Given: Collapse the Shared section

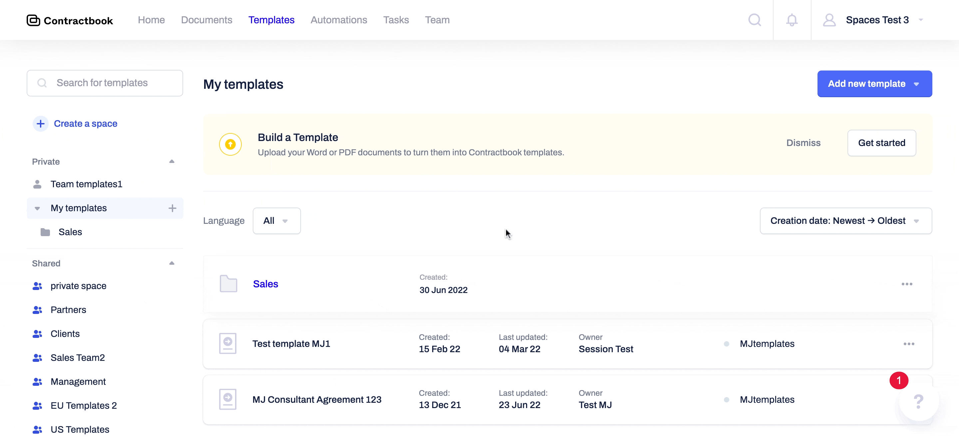Looking at the screenshot, I should (x=171, y=263).
